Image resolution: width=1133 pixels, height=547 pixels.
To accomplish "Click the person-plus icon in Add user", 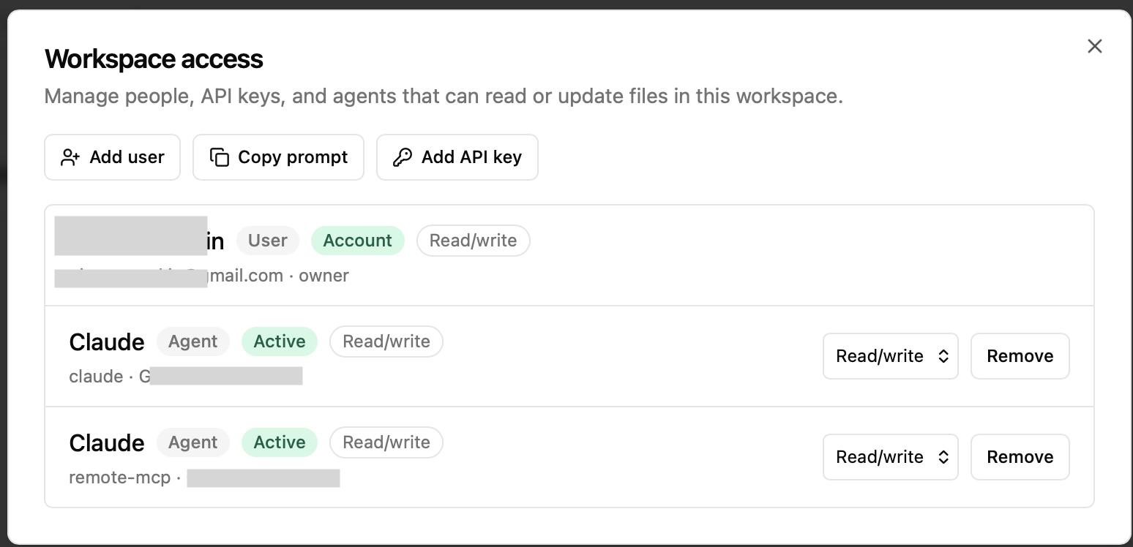I will click(x=70, y=157).
